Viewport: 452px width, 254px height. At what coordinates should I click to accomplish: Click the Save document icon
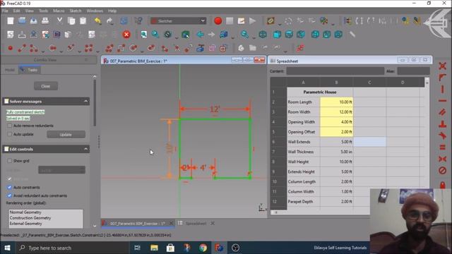point(33,20)
